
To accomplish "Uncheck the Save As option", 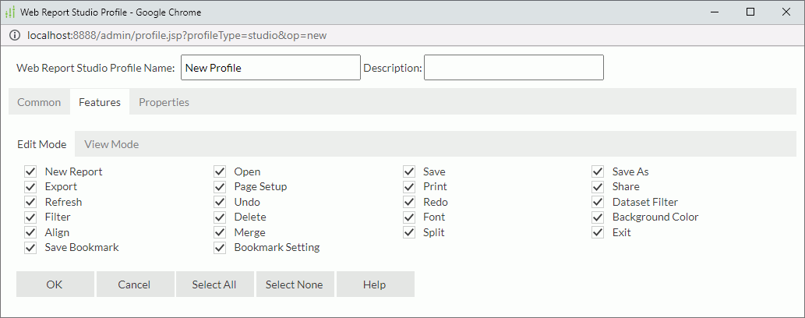I will tap(598, 171).
